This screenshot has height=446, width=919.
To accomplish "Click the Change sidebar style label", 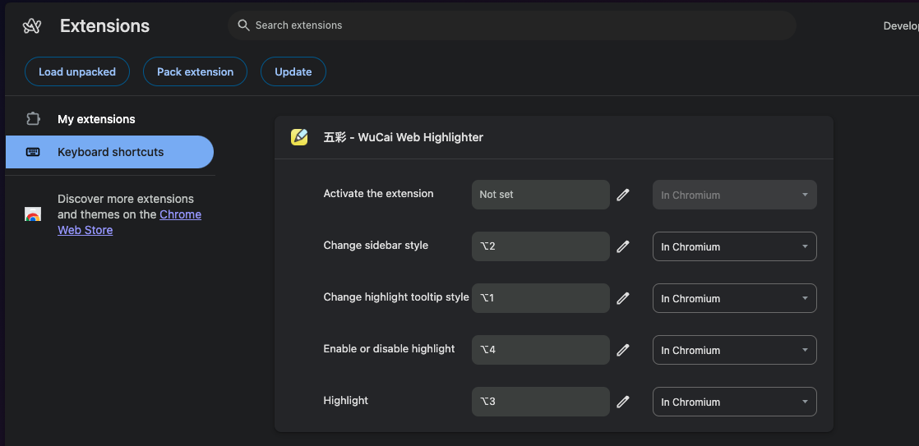I will point(376,246).
